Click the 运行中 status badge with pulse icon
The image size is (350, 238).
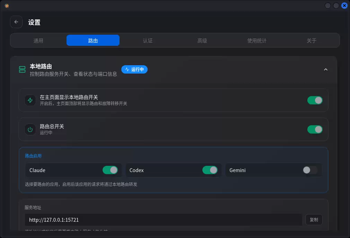click(134, 69)
